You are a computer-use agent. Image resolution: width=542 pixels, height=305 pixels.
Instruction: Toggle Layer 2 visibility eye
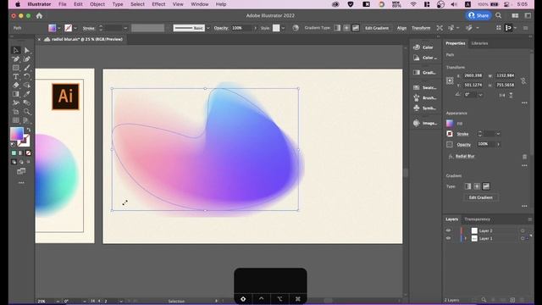448,230
